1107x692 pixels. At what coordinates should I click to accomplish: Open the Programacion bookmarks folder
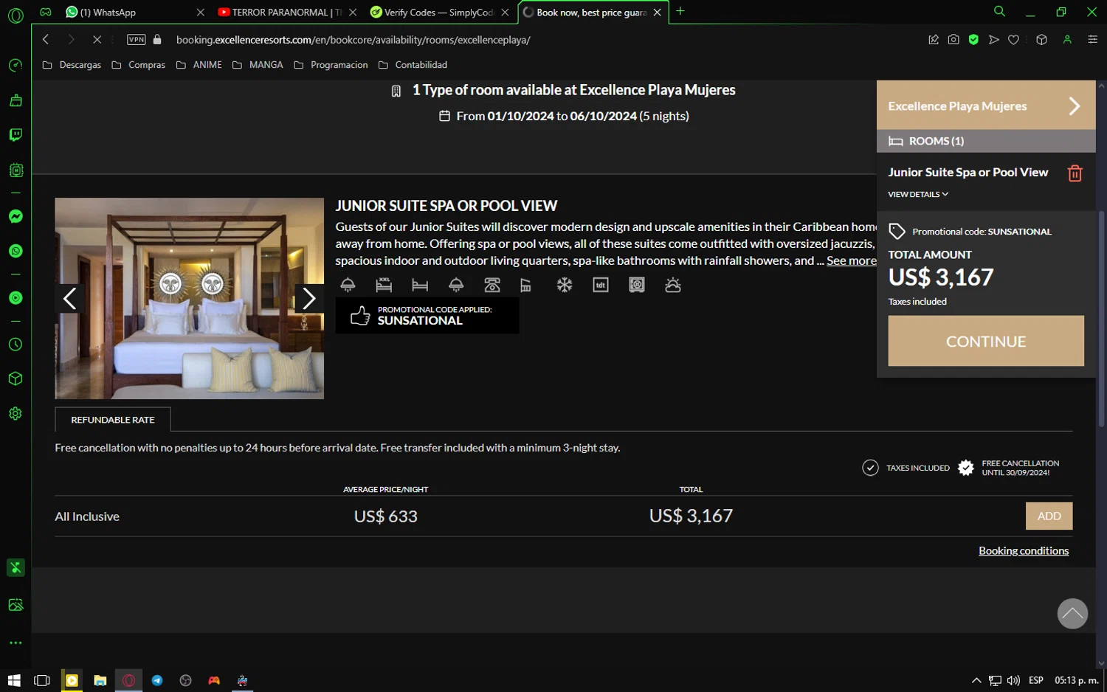click(331, 65)
